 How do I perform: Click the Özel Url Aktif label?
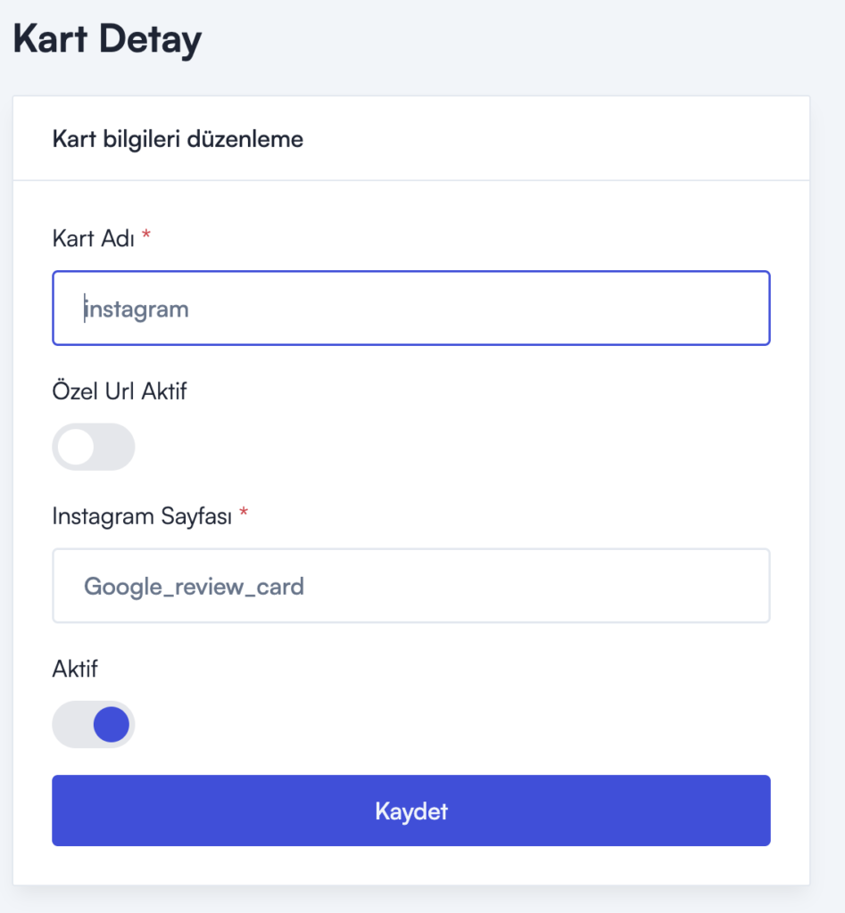click(x=120, y=391)
